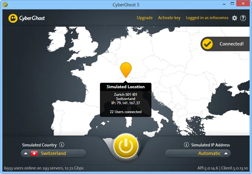Minimize the CyberGhost window
252x174 pixels.
coord(224,4)
